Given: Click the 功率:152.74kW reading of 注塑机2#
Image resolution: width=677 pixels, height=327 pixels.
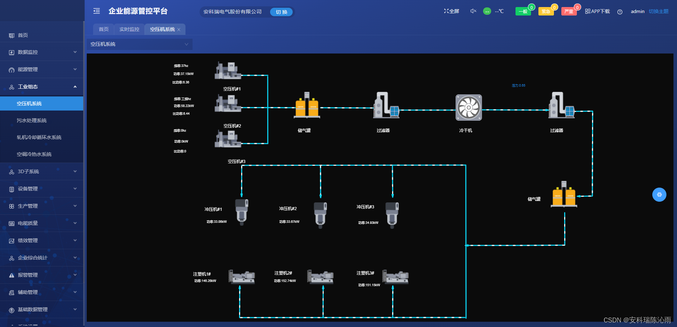Looking at the screenshot, I should [x=285, y=281].
